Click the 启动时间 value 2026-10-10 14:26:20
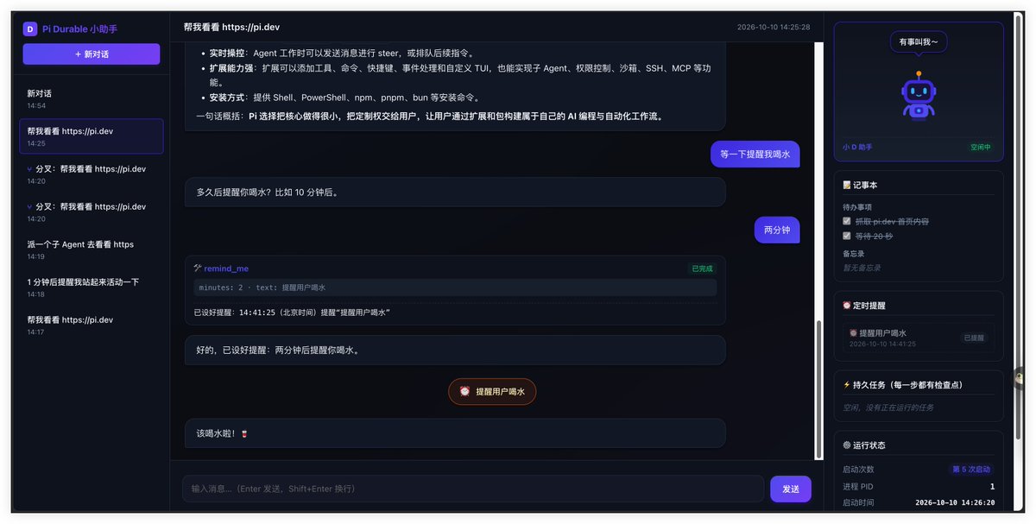This screenshot has width=1036, height=524. point(955,502)
